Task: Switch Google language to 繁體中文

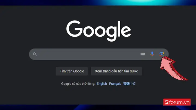Action: coord(130,84)
